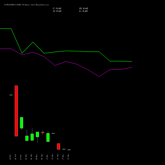Click the small red candle for 06 Mar
Screen dimensions: 165x165
pos(43,132)
